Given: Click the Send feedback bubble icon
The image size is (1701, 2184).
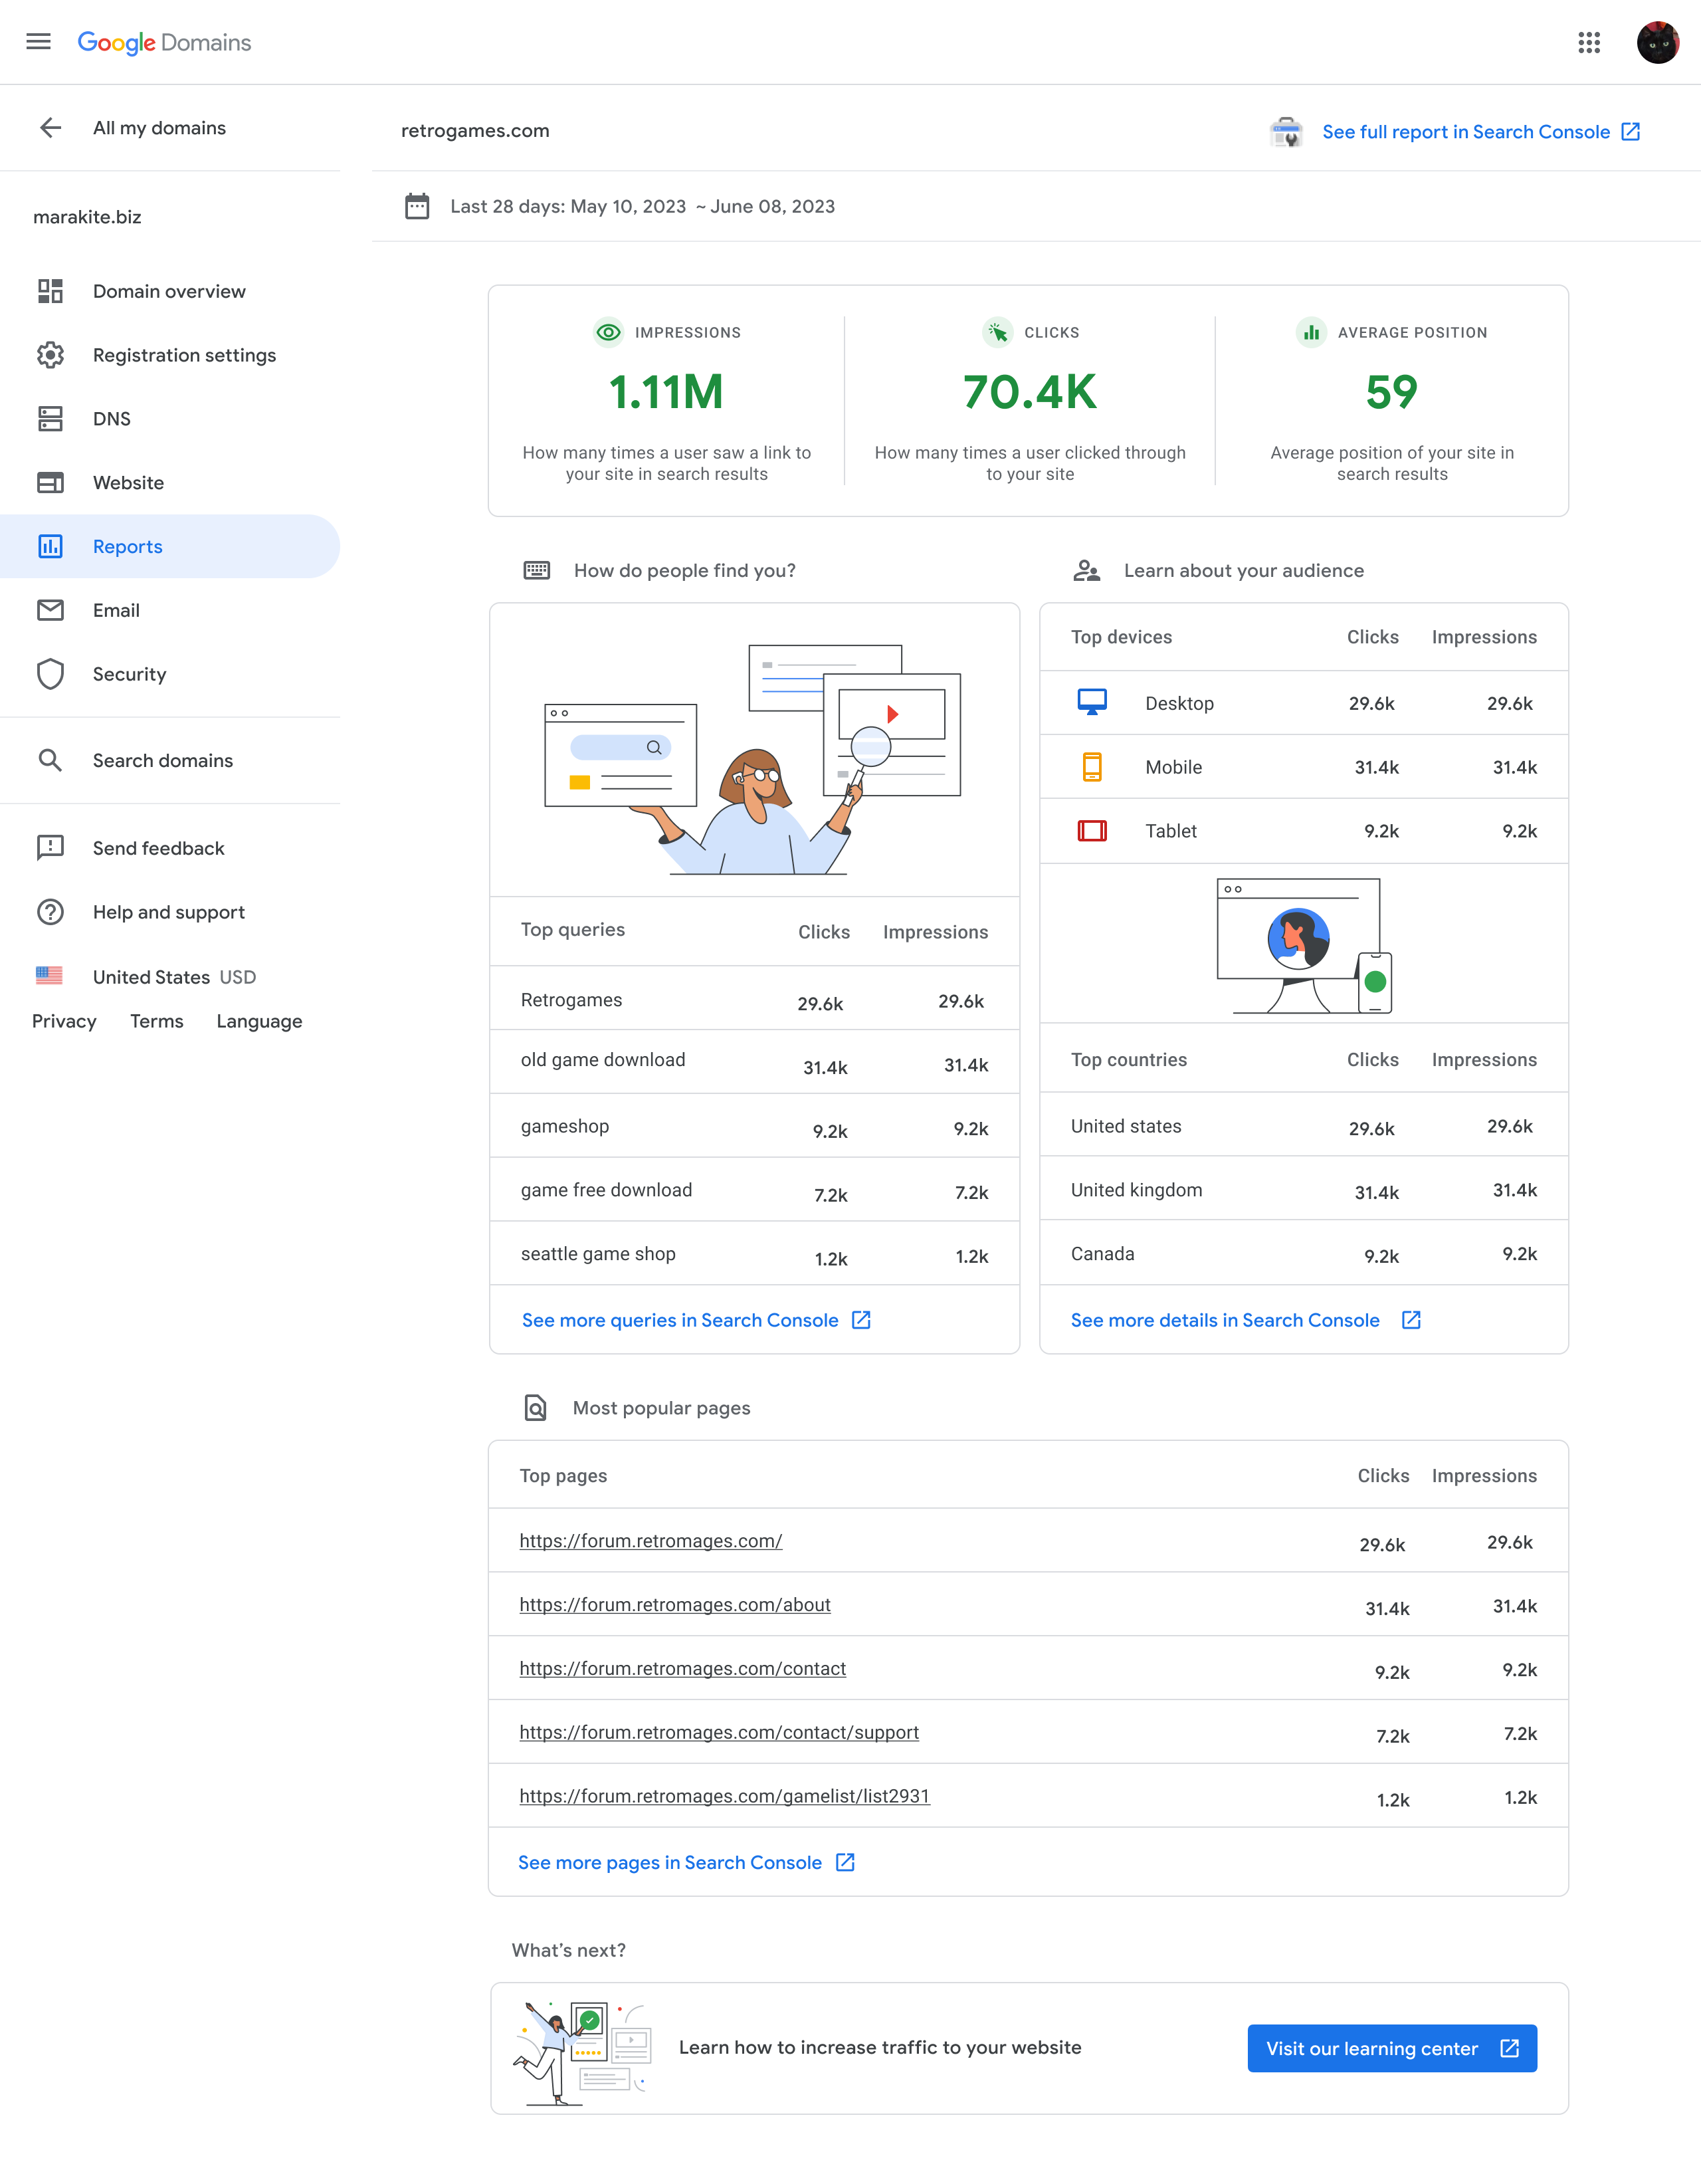Looking at the screenshot, I should 50,848.
